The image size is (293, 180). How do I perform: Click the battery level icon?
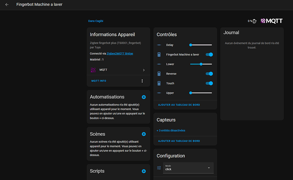(254, 21)
